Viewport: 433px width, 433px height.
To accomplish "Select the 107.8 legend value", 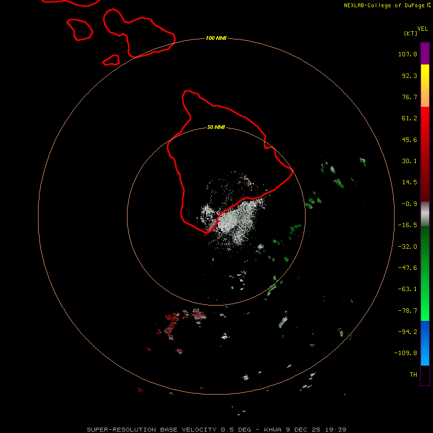I will [408, 54].
